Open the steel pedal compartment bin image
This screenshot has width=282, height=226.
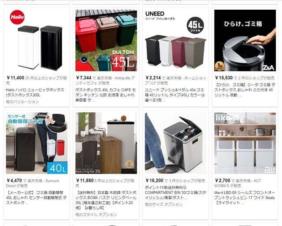click(x=175, y=143)
